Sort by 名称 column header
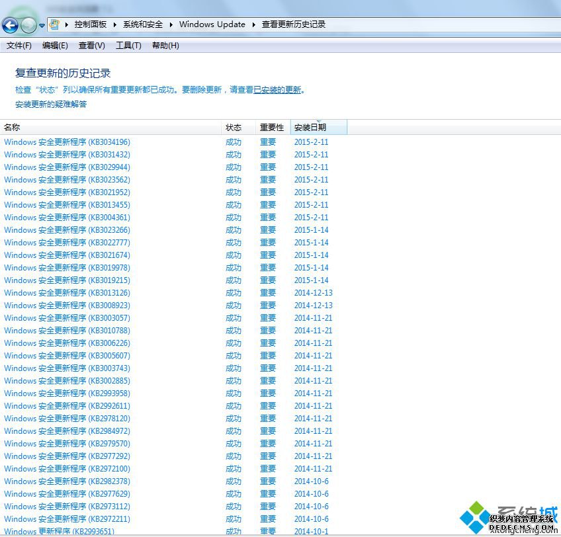The height and width of the screenshot is (537, 561). pyautogui.click(x=110, y=128)
